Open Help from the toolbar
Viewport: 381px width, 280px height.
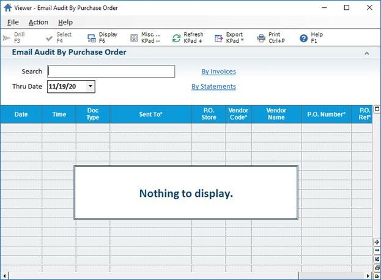[x=303, y=38]
